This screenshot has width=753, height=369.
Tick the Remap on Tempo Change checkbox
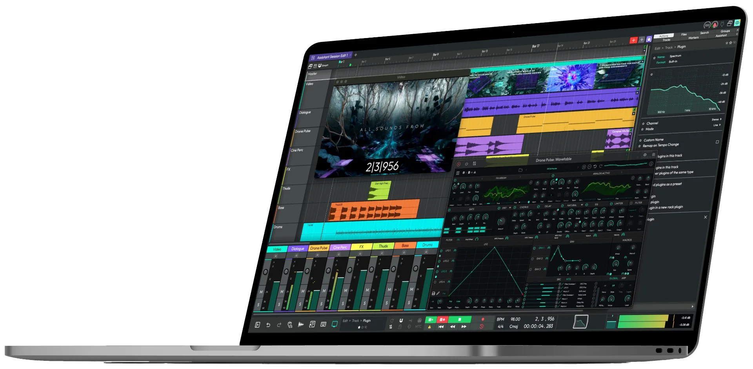pos(717,142)
